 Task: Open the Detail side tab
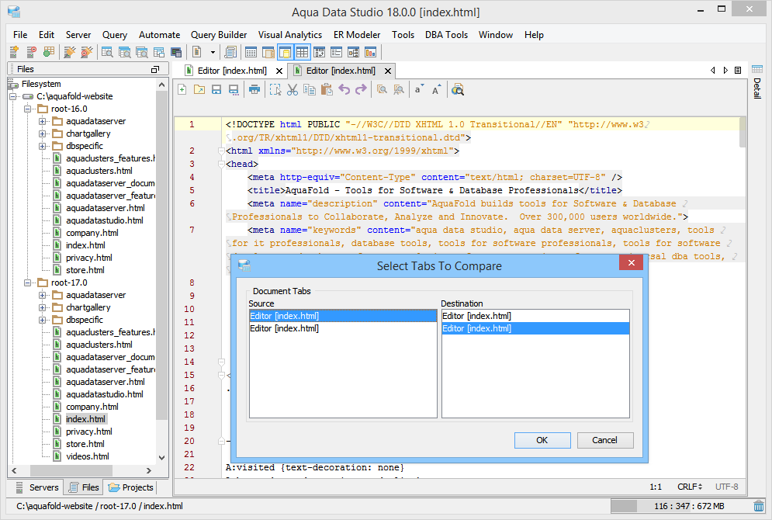757,82
